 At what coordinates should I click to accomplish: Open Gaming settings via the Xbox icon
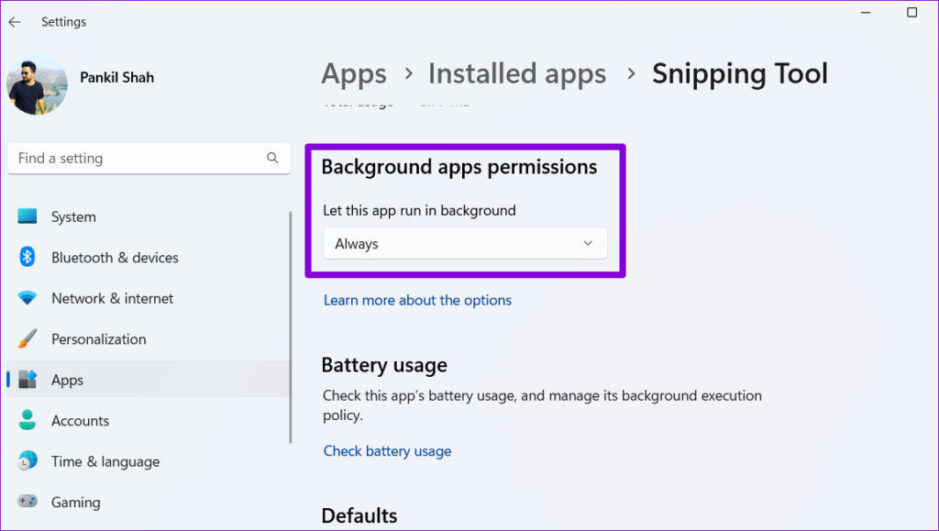point(27,502)
